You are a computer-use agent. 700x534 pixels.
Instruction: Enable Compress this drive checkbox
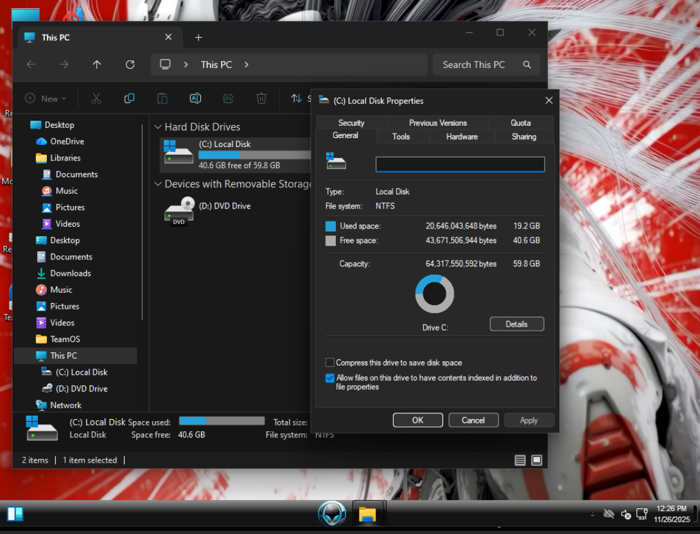coord(330,363)
